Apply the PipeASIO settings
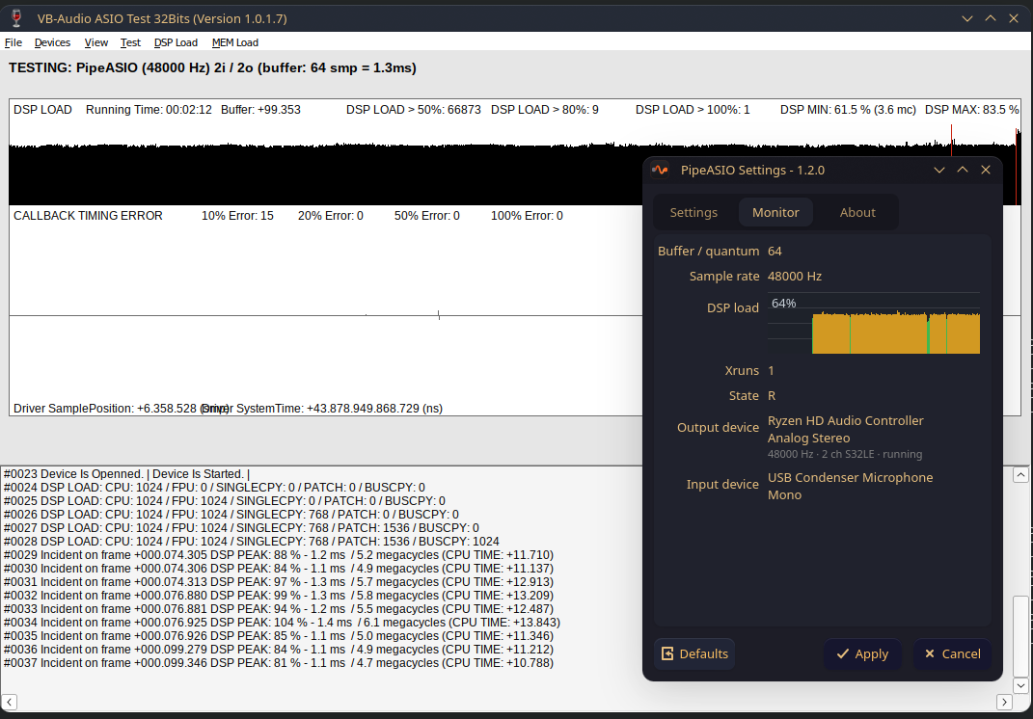Image resolution: width=1033 pixels, height=719 pixels. click(x=861, y=653)
